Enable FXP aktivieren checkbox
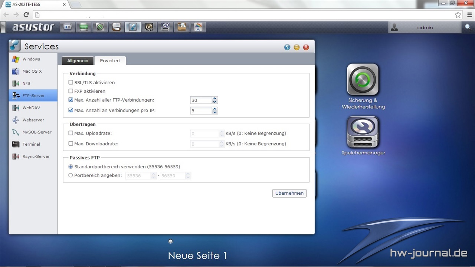Viewport: 475px width, 267px height. 71,91
